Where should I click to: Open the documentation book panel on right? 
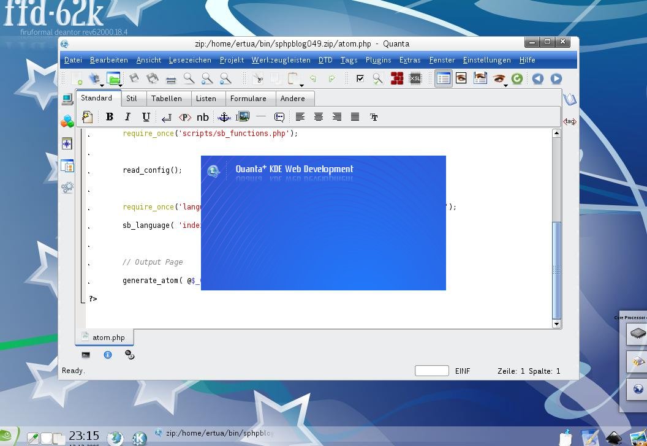570,99
